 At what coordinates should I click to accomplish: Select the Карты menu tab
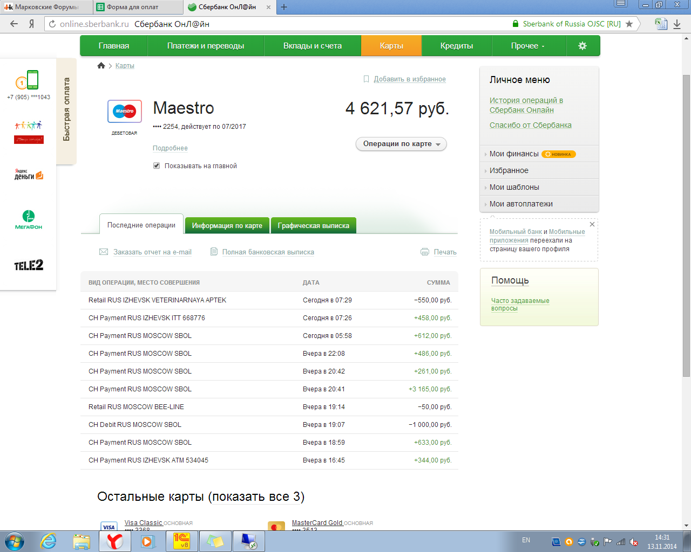[391, 46]
